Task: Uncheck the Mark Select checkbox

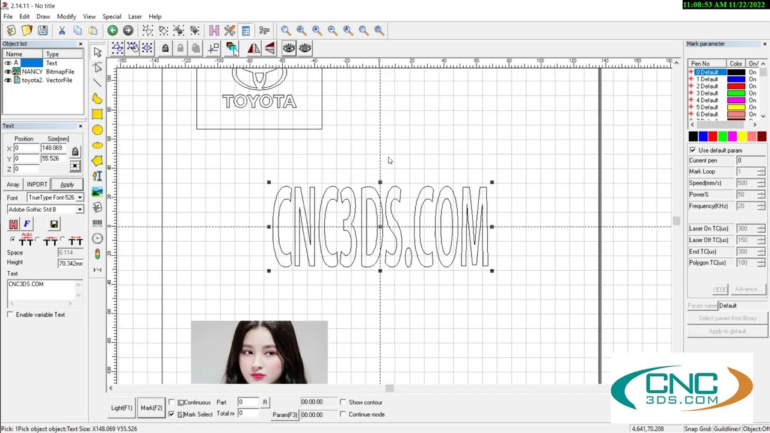Action: 172,414
